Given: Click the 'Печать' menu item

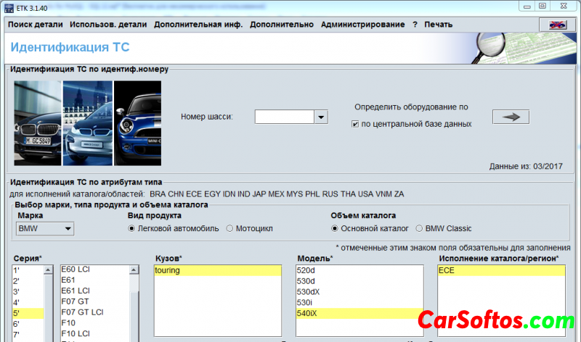Looking at the screenshot, I should click(438, 25).
